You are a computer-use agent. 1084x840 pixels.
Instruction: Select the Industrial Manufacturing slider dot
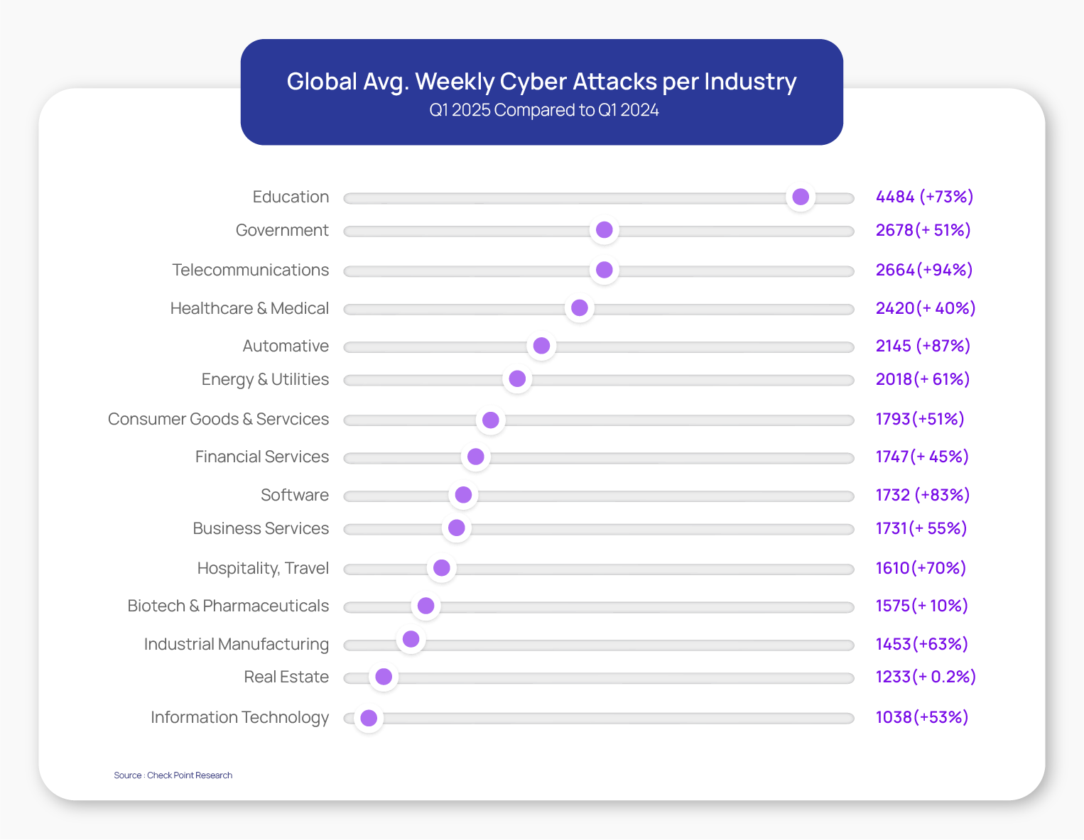tap(411, 639)
